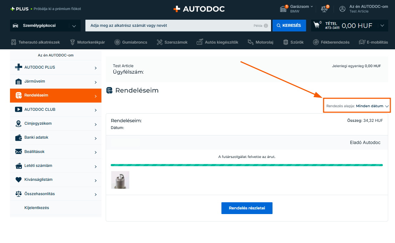The width and height of the screenshot is (395, 243).
Task: Expand the Címjegyzékem row chevron
Action: 96,124
